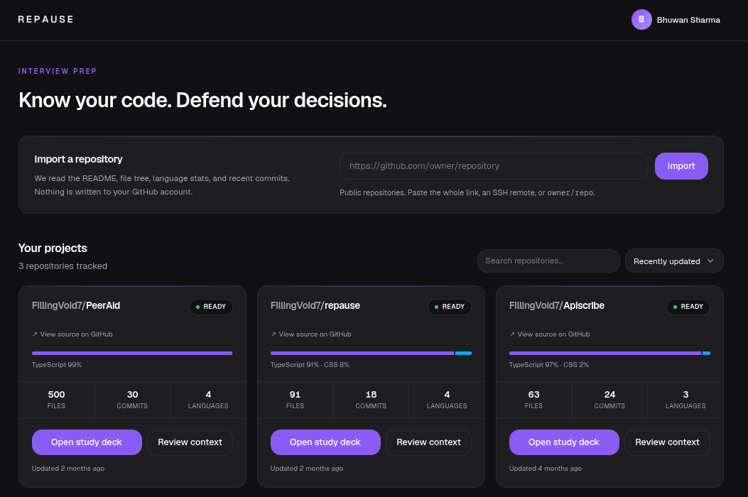748x497 pixels.
Task: Open the FillingVoid7/repause project title link
Action: 315,306
